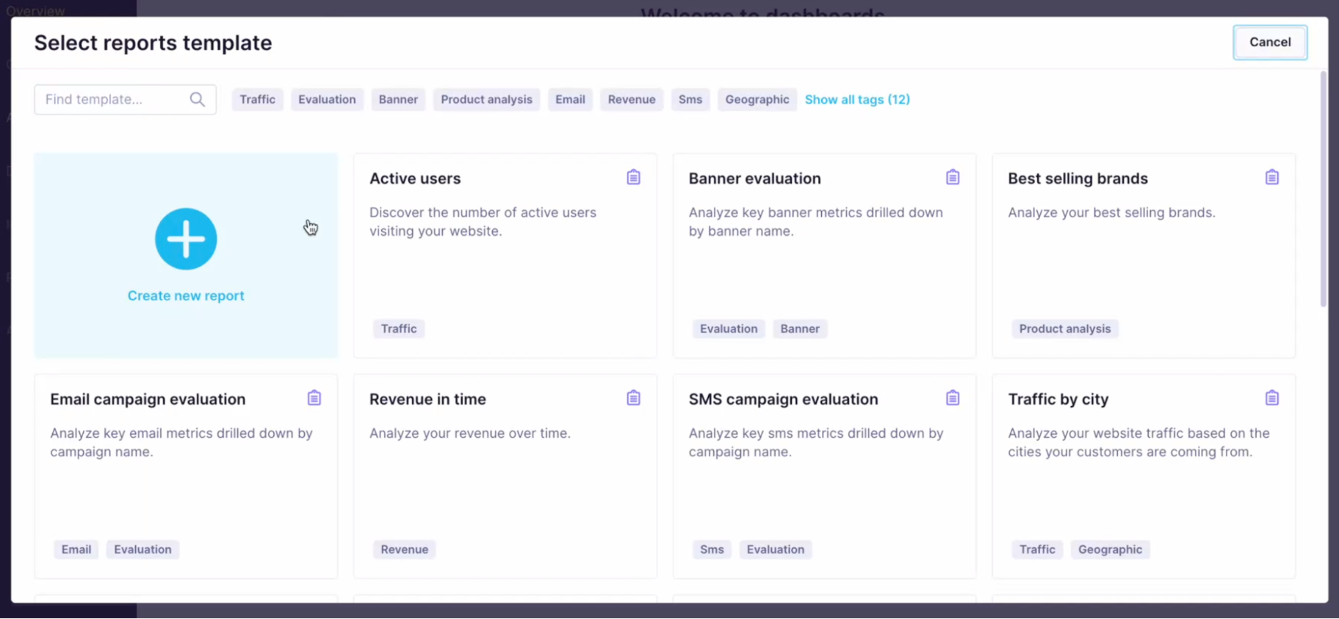
Task: Click the clipboard icon on Email campaign evaluation card
Action: point(314,398)
